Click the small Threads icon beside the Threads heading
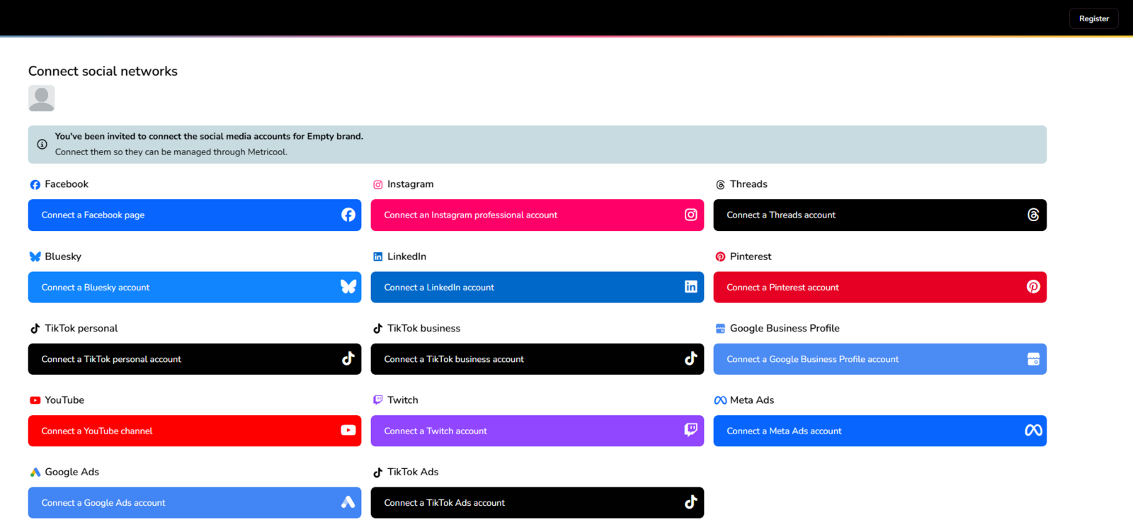 (x=720, y=185)
